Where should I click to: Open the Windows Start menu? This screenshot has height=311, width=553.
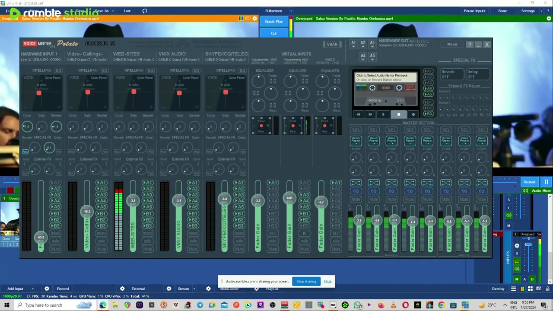click(x=6, y=305)
